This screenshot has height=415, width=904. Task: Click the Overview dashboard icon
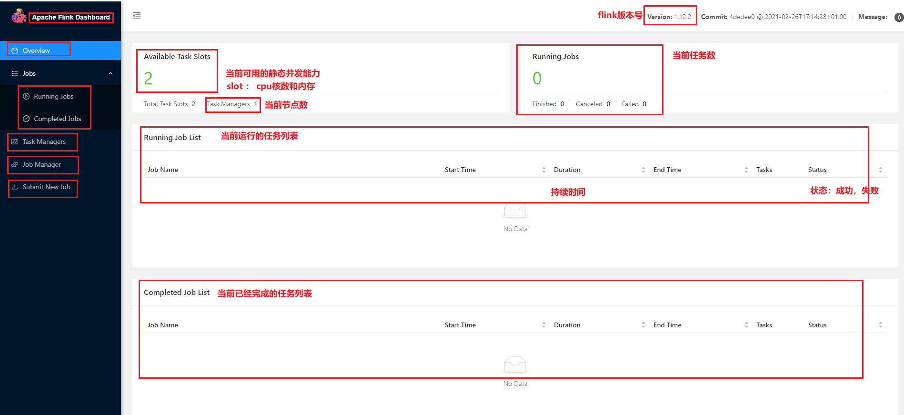(x=15, y=51)
